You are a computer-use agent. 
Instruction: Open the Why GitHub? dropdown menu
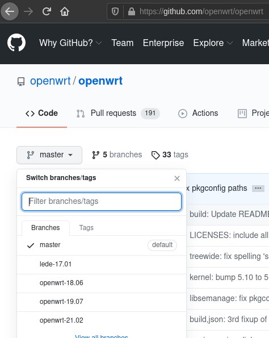(x=70, y=43)
